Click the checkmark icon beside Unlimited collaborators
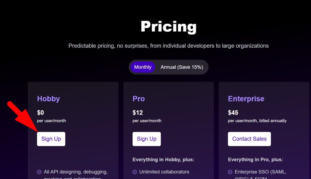The image size is (311, 179). [x=135, y=172]
